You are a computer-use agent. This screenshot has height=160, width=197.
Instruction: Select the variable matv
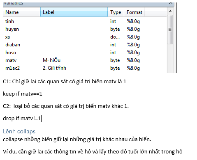[11, 60]
